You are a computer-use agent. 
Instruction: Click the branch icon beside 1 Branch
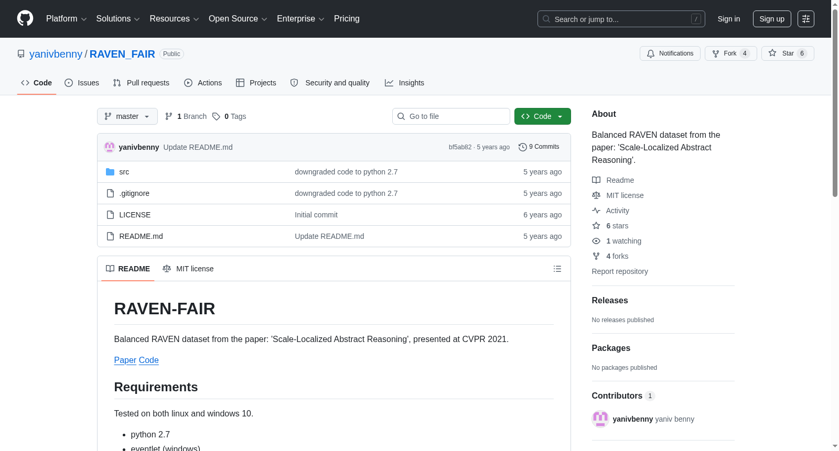pyautogui.click(x=169, y=116)
